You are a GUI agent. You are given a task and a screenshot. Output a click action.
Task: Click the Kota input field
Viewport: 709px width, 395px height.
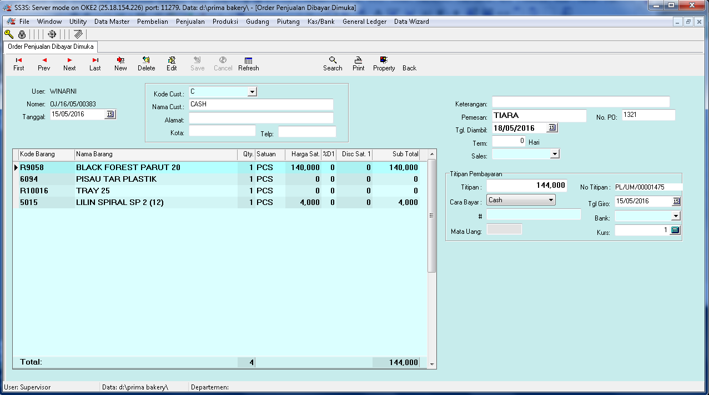click(222, 131)
